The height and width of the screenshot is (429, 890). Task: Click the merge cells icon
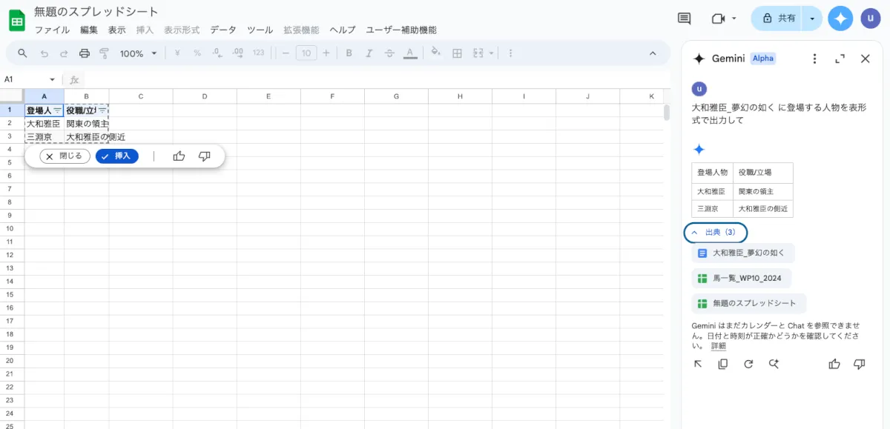(478, 53)
